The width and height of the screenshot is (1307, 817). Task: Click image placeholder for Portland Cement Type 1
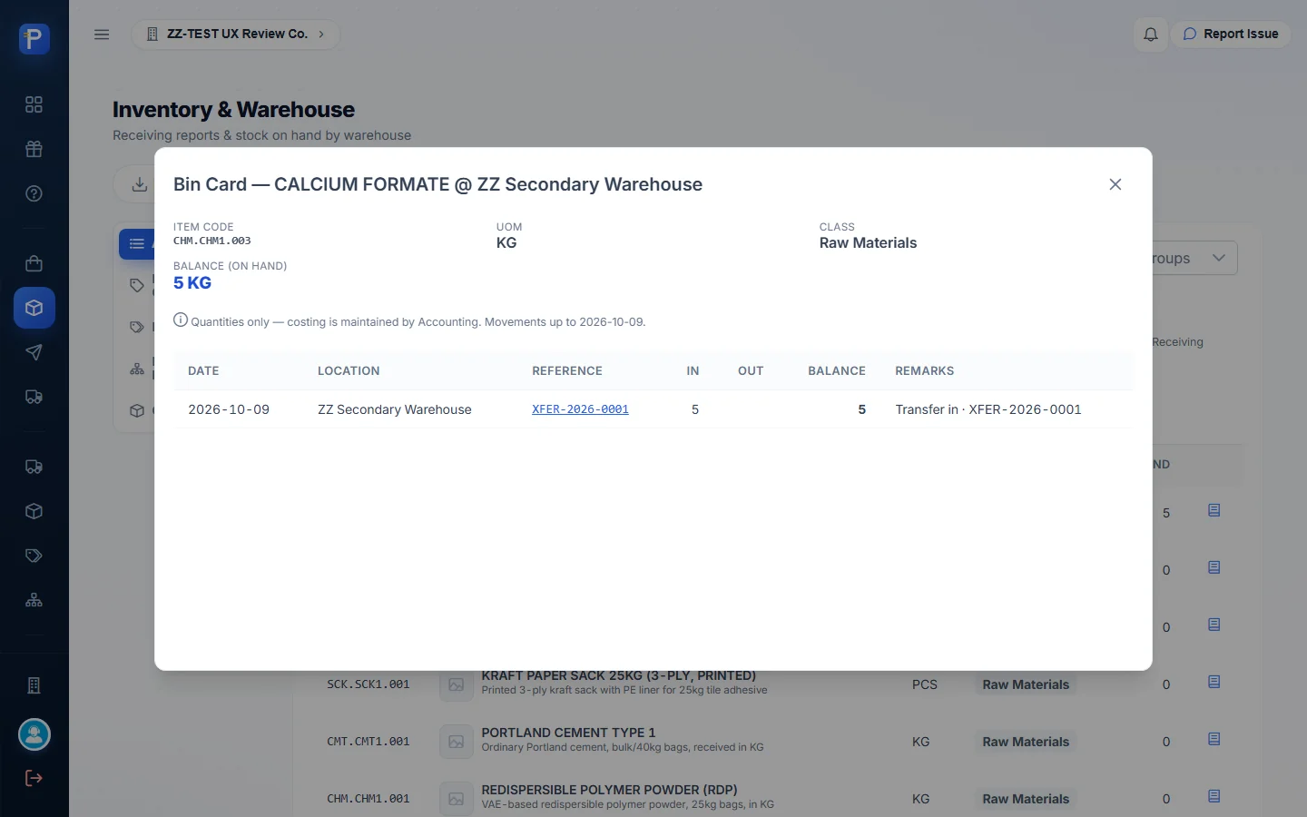457,742
